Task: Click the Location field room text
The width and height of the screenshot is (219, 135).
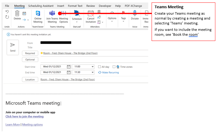Action: (68, 79)
